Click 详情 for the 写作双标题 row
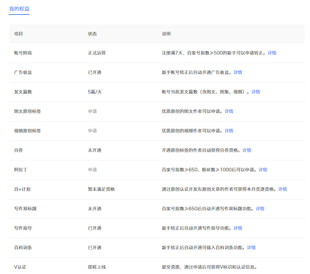This screenshot has width=310, height=274. 260,209
